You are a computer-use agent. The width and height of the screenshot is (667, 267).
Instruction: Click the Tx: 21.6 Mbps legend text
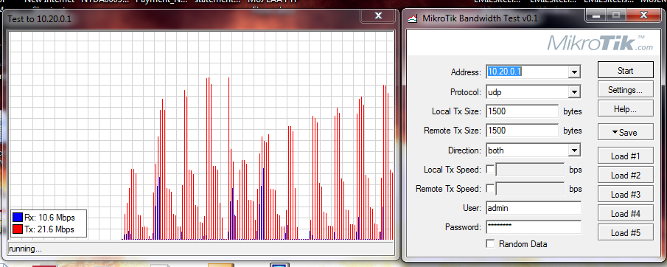[49, 229]
